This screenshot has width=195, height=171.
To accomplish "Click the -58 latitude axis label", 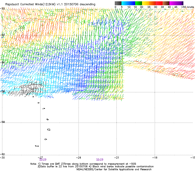I will click(x=2, y=122).
